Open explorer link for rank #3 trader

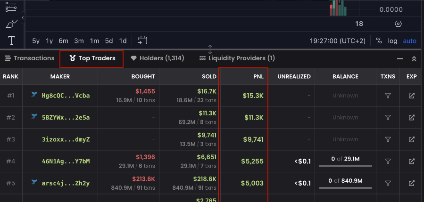point(412,139)
